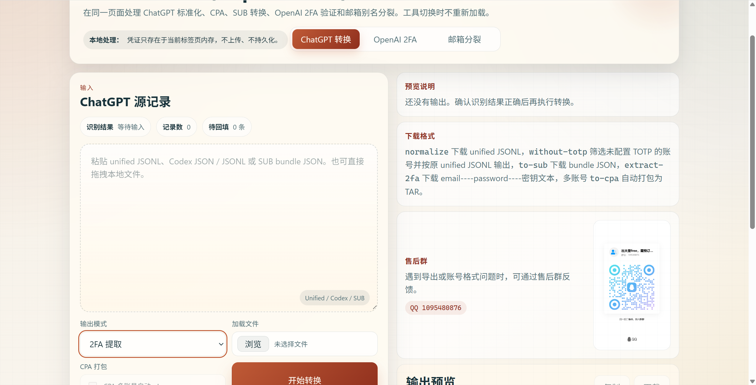
Task: Click the 记录数 0 counter chip
Action: coord(177,127)
